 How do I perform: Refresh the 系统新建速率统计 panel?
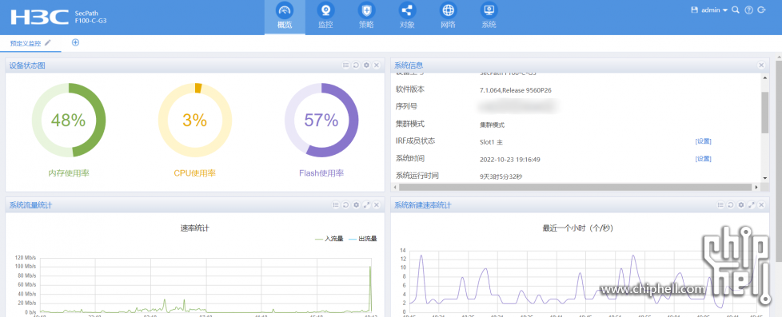[x=731, y=205]
